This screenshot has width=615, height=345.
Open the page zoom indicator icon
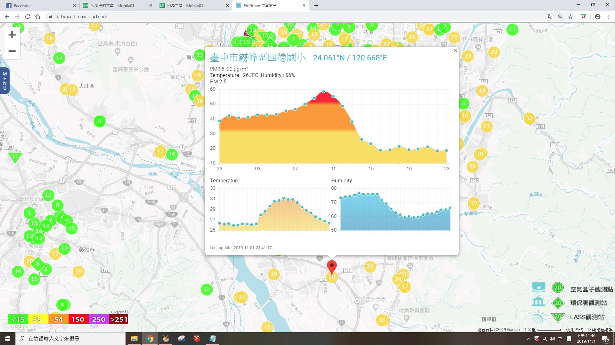click(560, 17)
